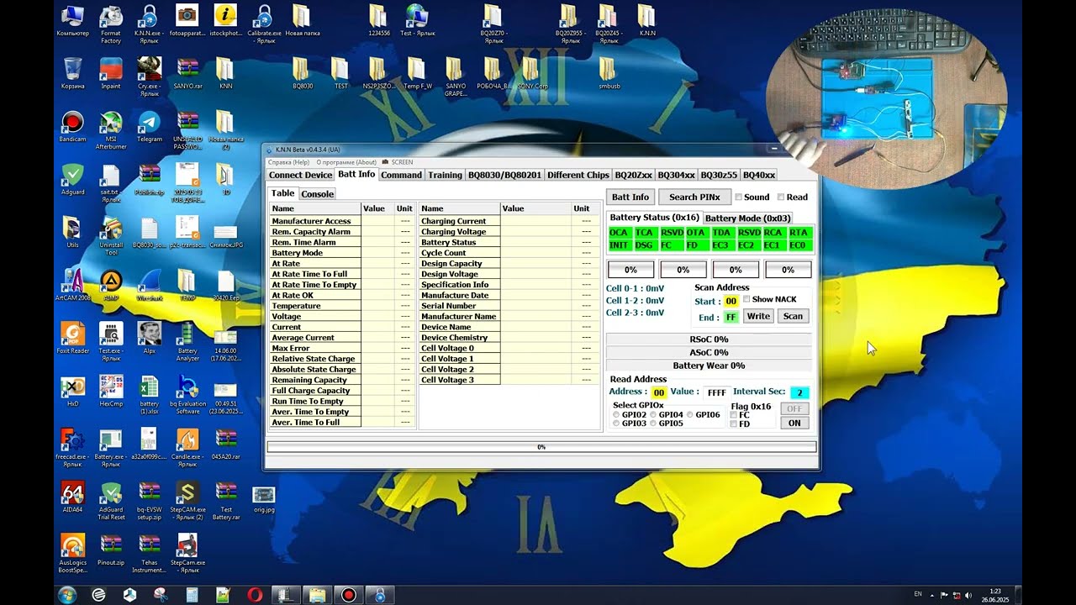Viewport: 1076px width, 605px height.
Task: Open the SANYO.rar archive
Action: (x=187, y=74)
